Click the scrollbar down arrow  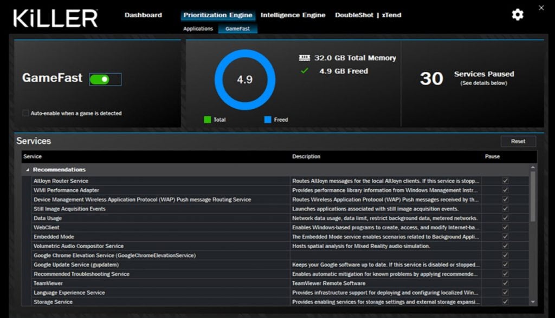[533, 302]
